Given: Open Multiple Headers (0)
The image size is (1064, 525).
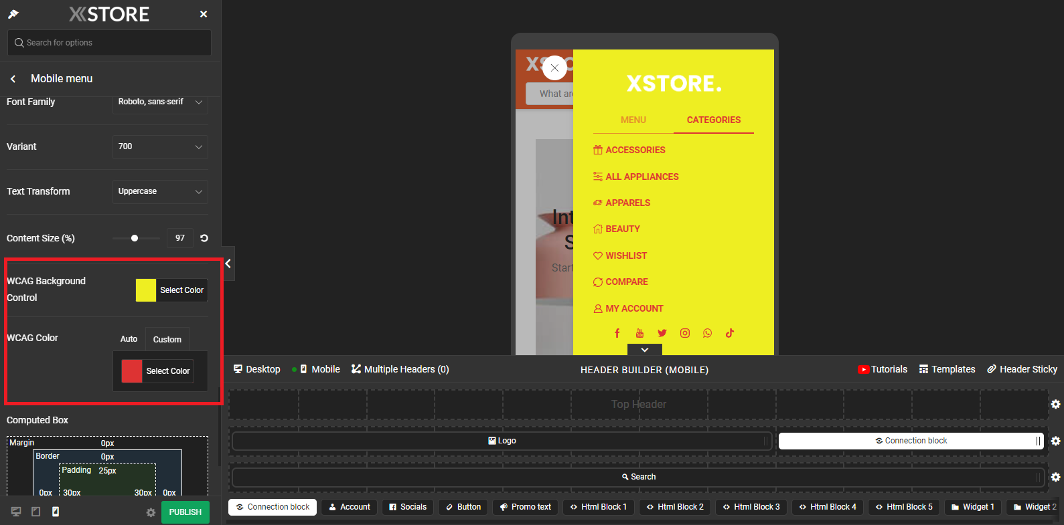Looking at the screenshot, I should click(400, 369).
